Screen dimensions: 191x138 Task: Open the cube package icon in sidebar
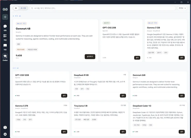pyautogui.click(x=5, y=127)
